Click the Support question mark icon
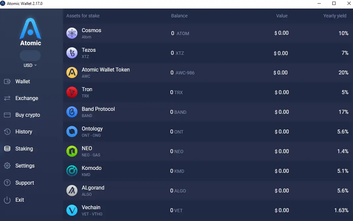The height and width of the screenshot is (221, 353). (7, 183)
